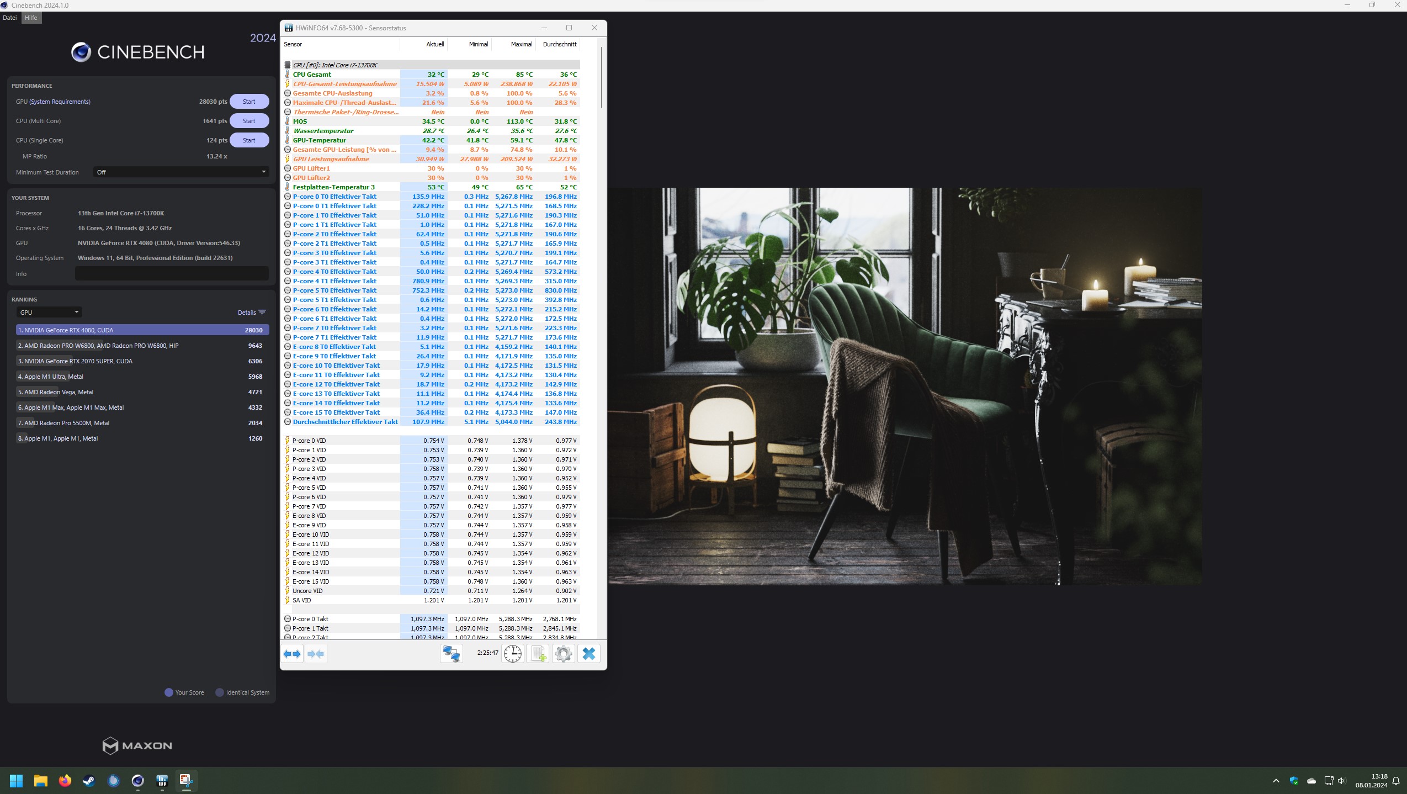Open the HWiNFO remote network monitoring icon
The height and width of the screenshot is (794, 1407).
[x=451, y=654]
